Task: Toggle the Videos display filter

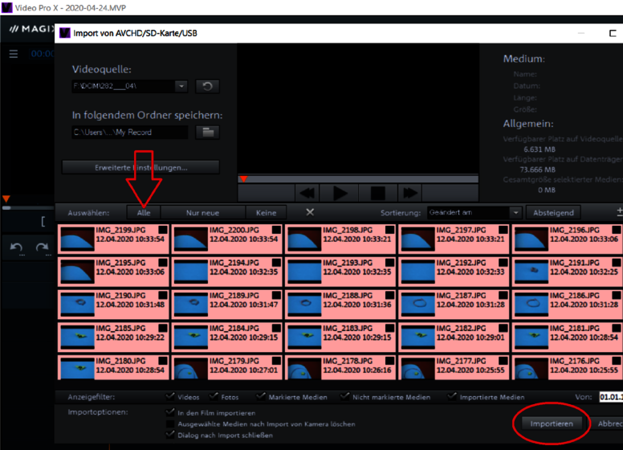Action: (x=170, y=396)
